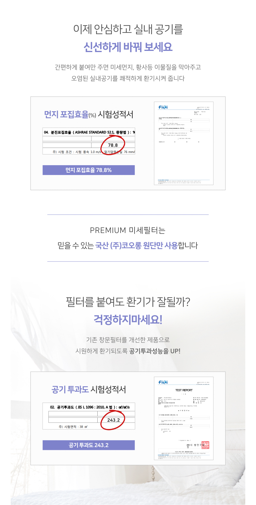Click the 공기투과성능을 UP! text
Image resolution: width=256 pixels, height=505 pixels.
coord(155,351)
